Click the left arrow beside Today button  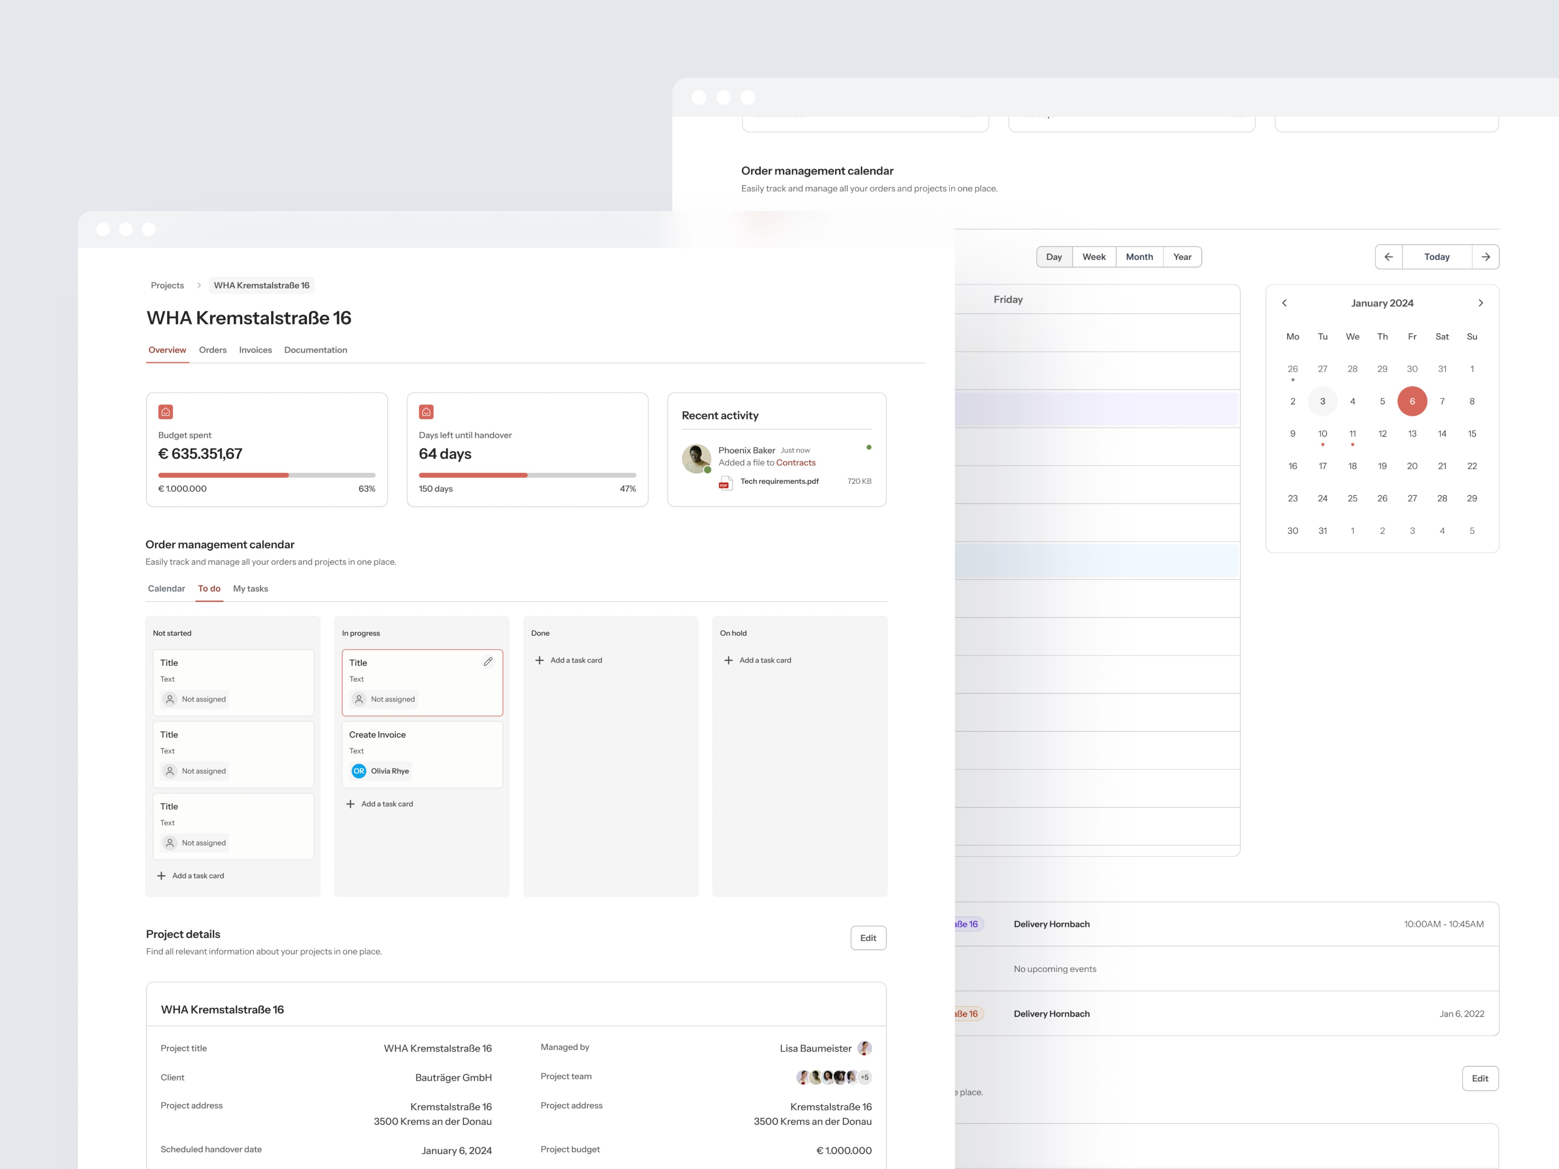point(1388,257)
